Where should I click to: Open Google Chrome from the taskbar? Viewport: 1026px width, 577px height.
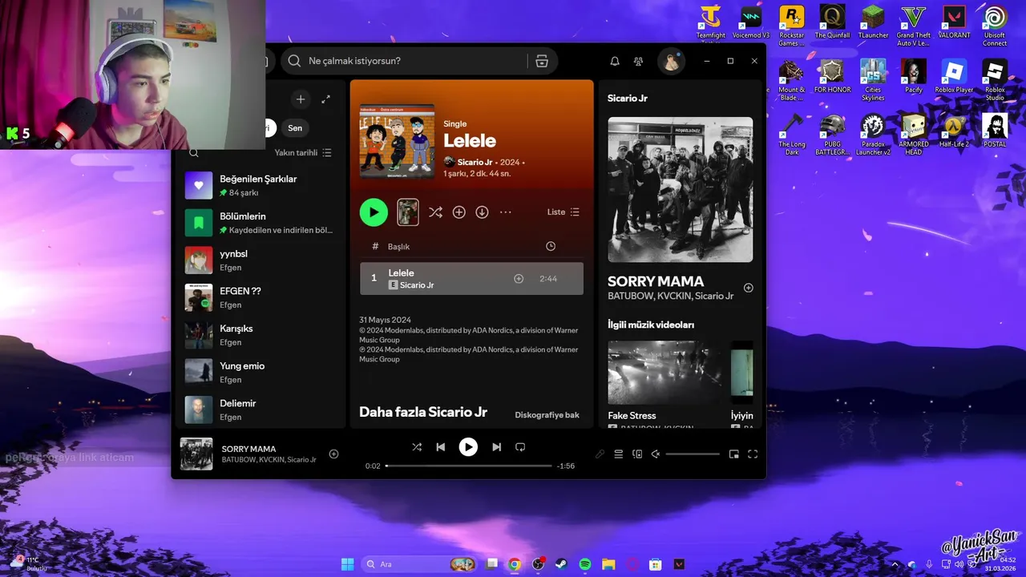pos(515,564)
